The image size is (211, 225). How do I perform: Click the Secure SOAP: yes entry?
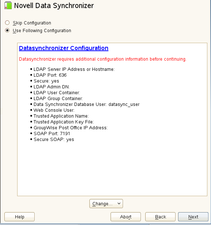click(x=54, y=140)
